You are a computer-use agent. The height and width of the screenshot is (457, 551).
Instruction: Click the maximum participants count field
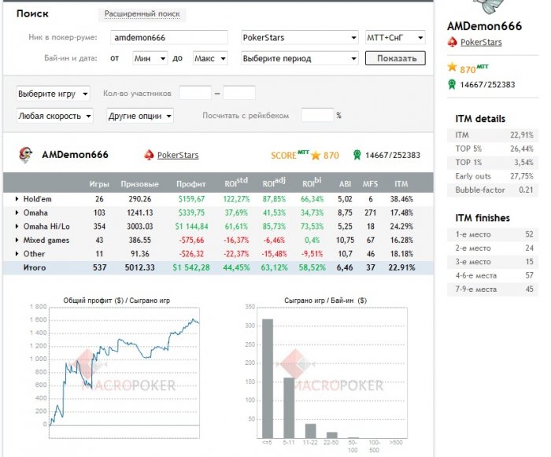click(239, 94)
